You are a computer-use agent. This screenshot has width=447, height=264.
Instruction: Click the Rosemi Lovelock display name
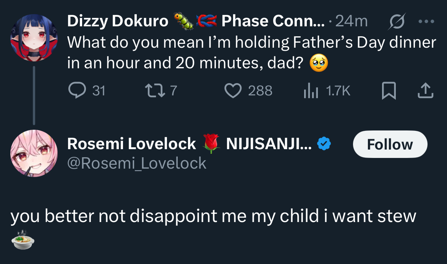click(131, 144)
